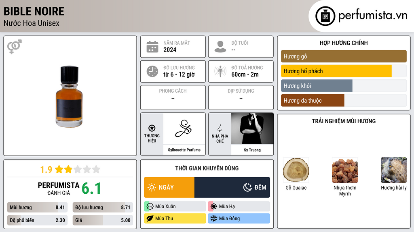This screenshot has width=414, height=232.
Task: Click the star badge icon above Thương hiệu
Action: [x=152, y=128]
